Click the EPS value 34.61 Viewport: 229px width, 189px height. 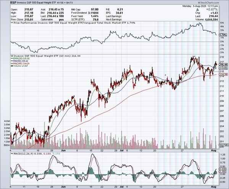point(119,13)
